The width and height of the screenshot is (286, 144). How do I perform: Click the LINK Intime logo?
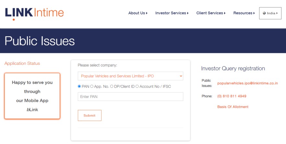coord(34,14)
